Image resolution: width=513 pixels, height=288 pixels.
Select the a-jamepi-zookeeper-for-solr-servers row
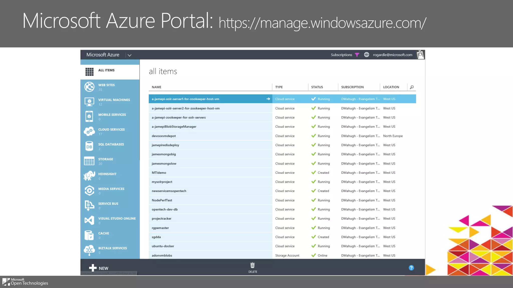click(282, 117)
